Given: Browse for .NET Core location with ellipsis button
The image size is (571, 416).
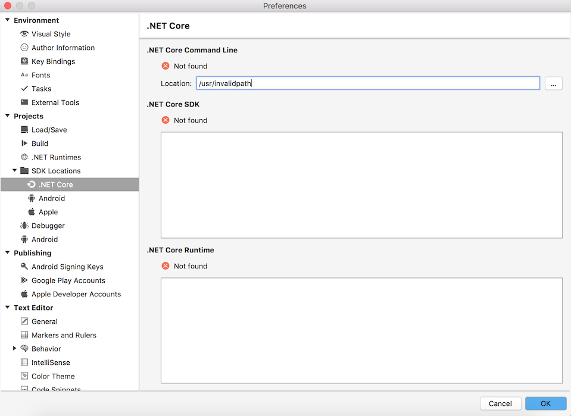Looking at the screenshot, I should [x=554, y=83].
